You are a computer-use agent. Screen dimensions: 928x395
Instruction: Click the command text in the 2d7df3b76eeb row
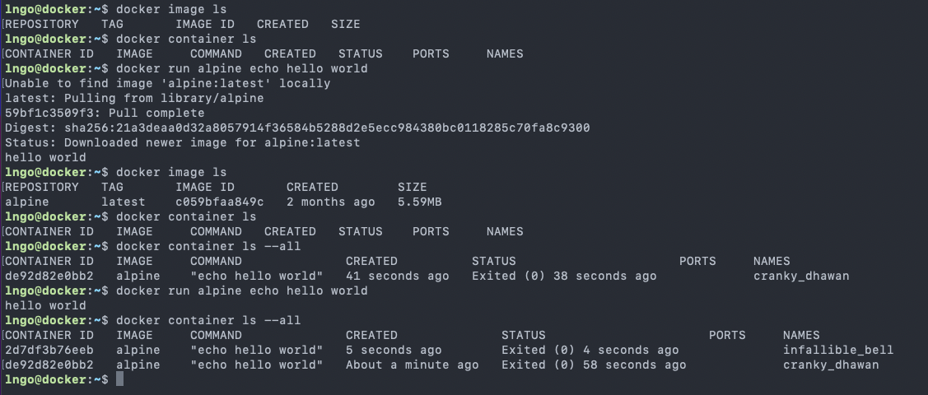click(x=256, y=350)
